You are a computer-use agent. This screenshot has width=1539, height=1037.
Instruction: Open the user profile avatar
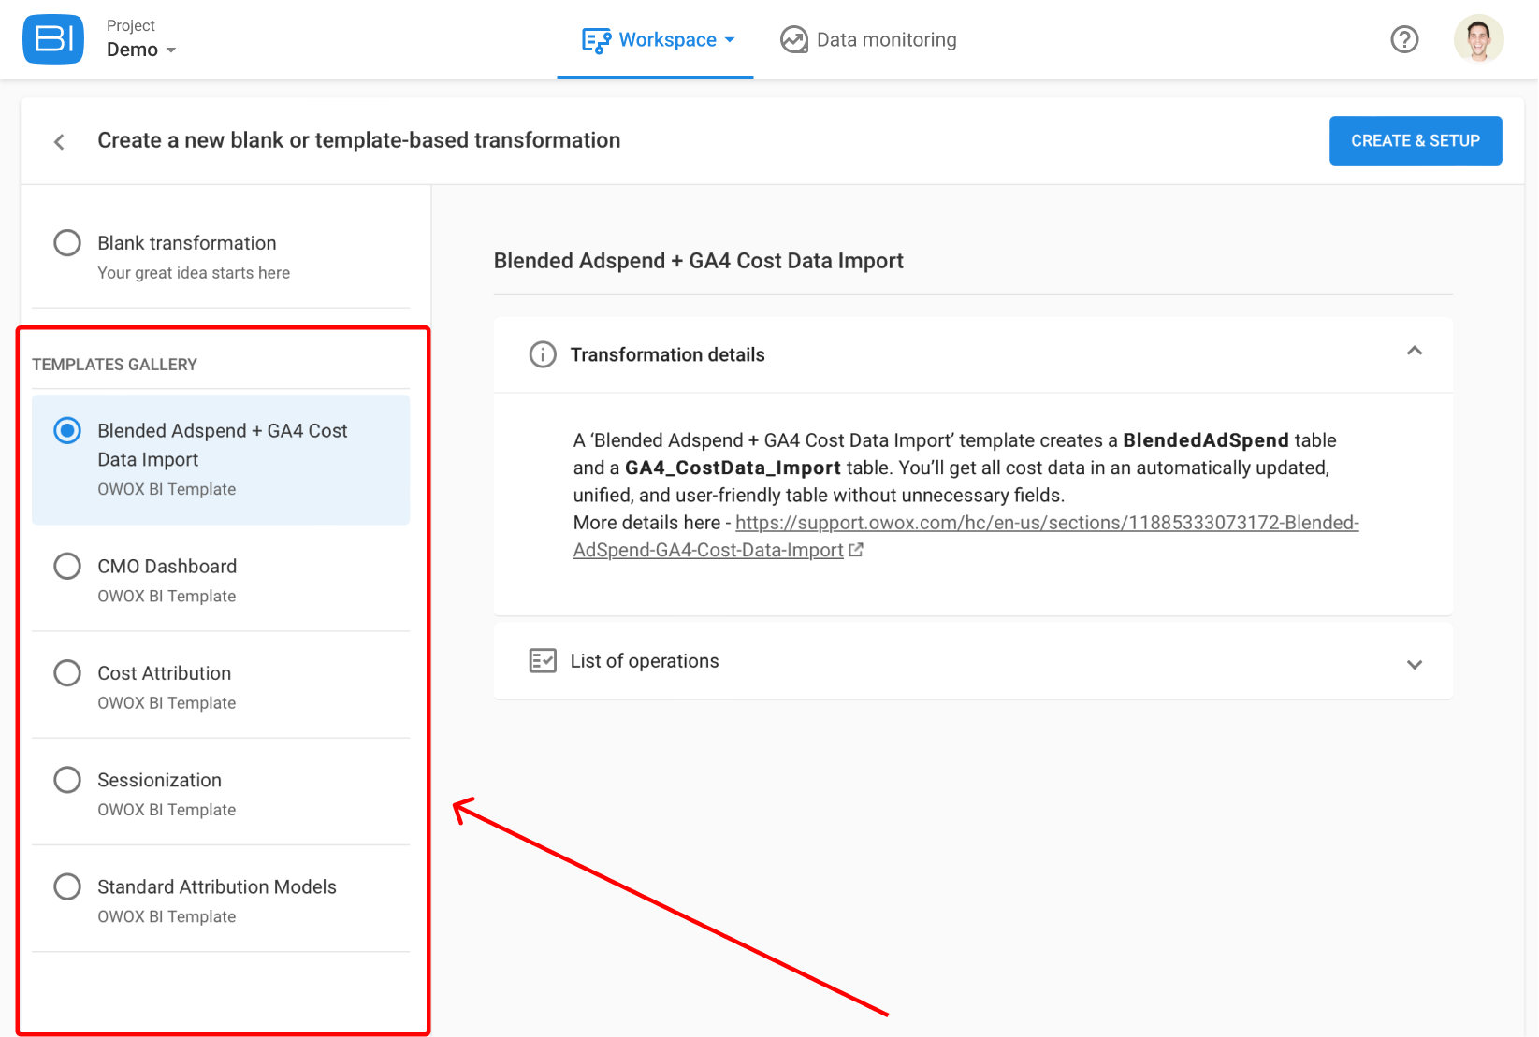(x=1478, y=39)
